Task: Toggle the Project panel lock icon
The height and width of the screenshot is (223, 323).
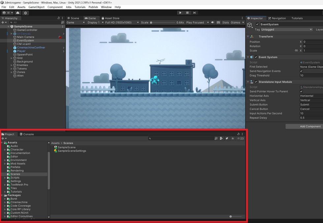Action: tap(238, 134)
